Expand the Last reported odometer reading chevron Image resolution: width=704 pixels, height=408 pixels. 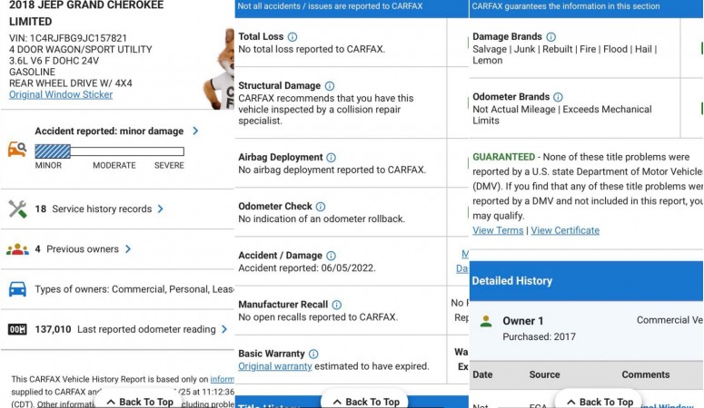click(x=224, y=329)
